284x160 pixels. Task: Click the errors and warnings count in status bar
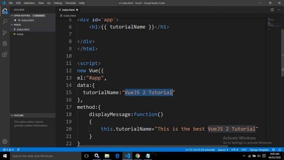(x=8, y=150)
